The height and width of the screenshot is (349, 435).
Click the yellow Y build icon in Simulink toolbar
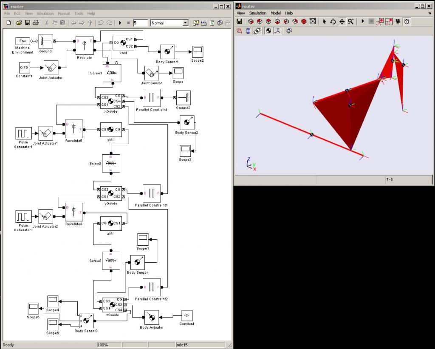click(x=195, y=23)
